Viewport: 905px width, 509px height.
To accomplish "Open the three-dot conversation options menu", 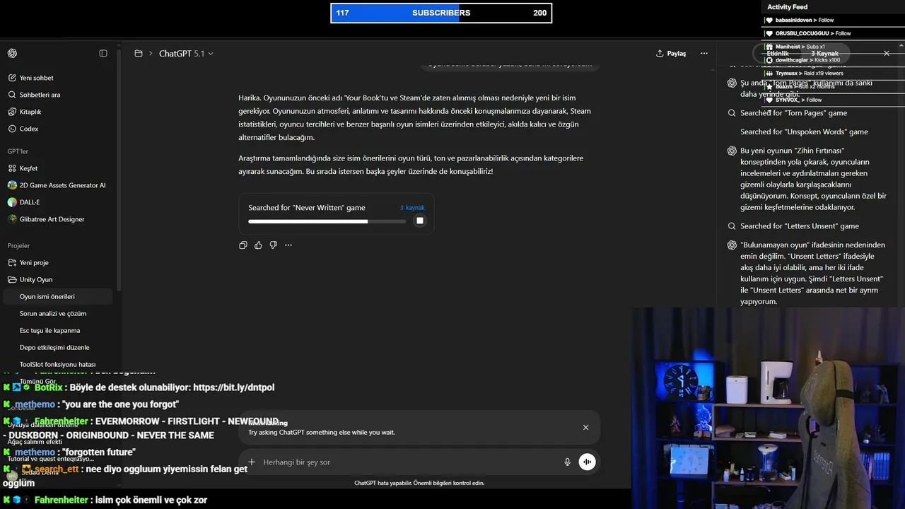I will (703, 54).
